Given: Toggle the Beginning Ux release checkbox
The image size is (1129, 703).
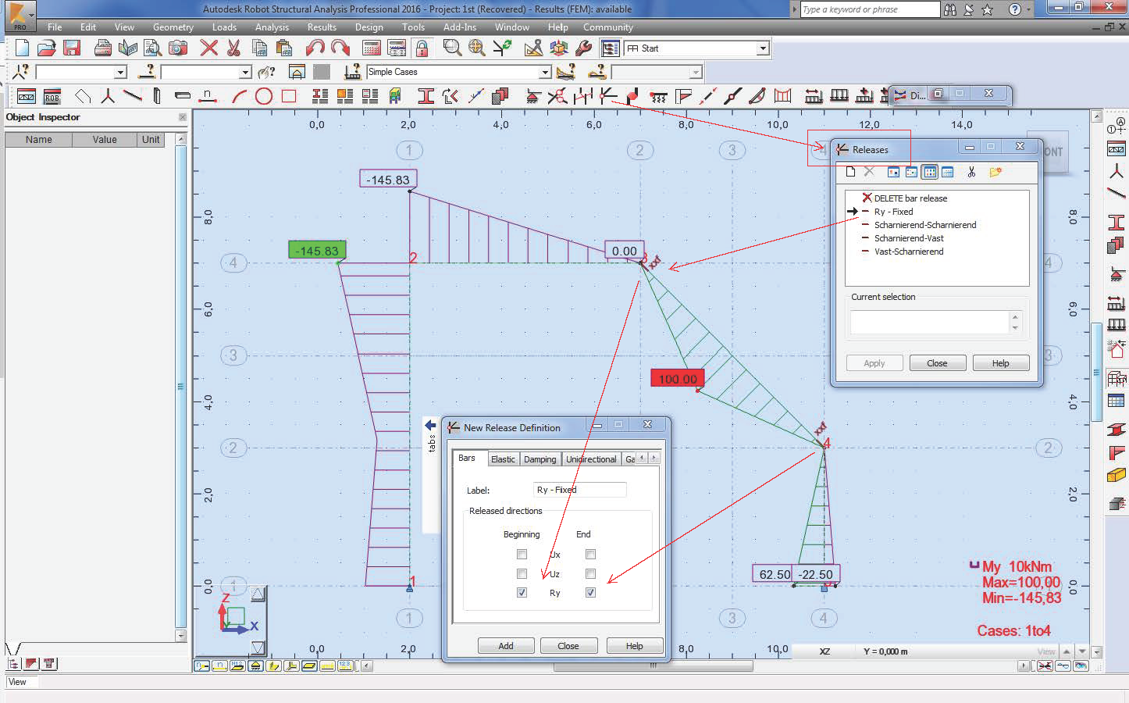Looking at the screenshot, I should click(522, 555).
